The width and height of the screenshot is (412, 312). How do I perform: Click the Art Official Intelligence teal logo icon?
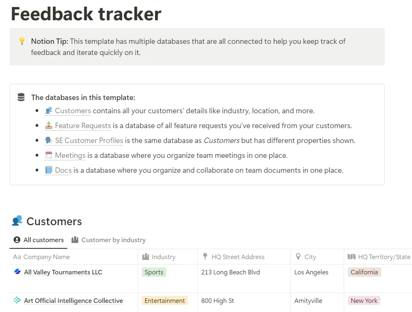tap(17, 300)
